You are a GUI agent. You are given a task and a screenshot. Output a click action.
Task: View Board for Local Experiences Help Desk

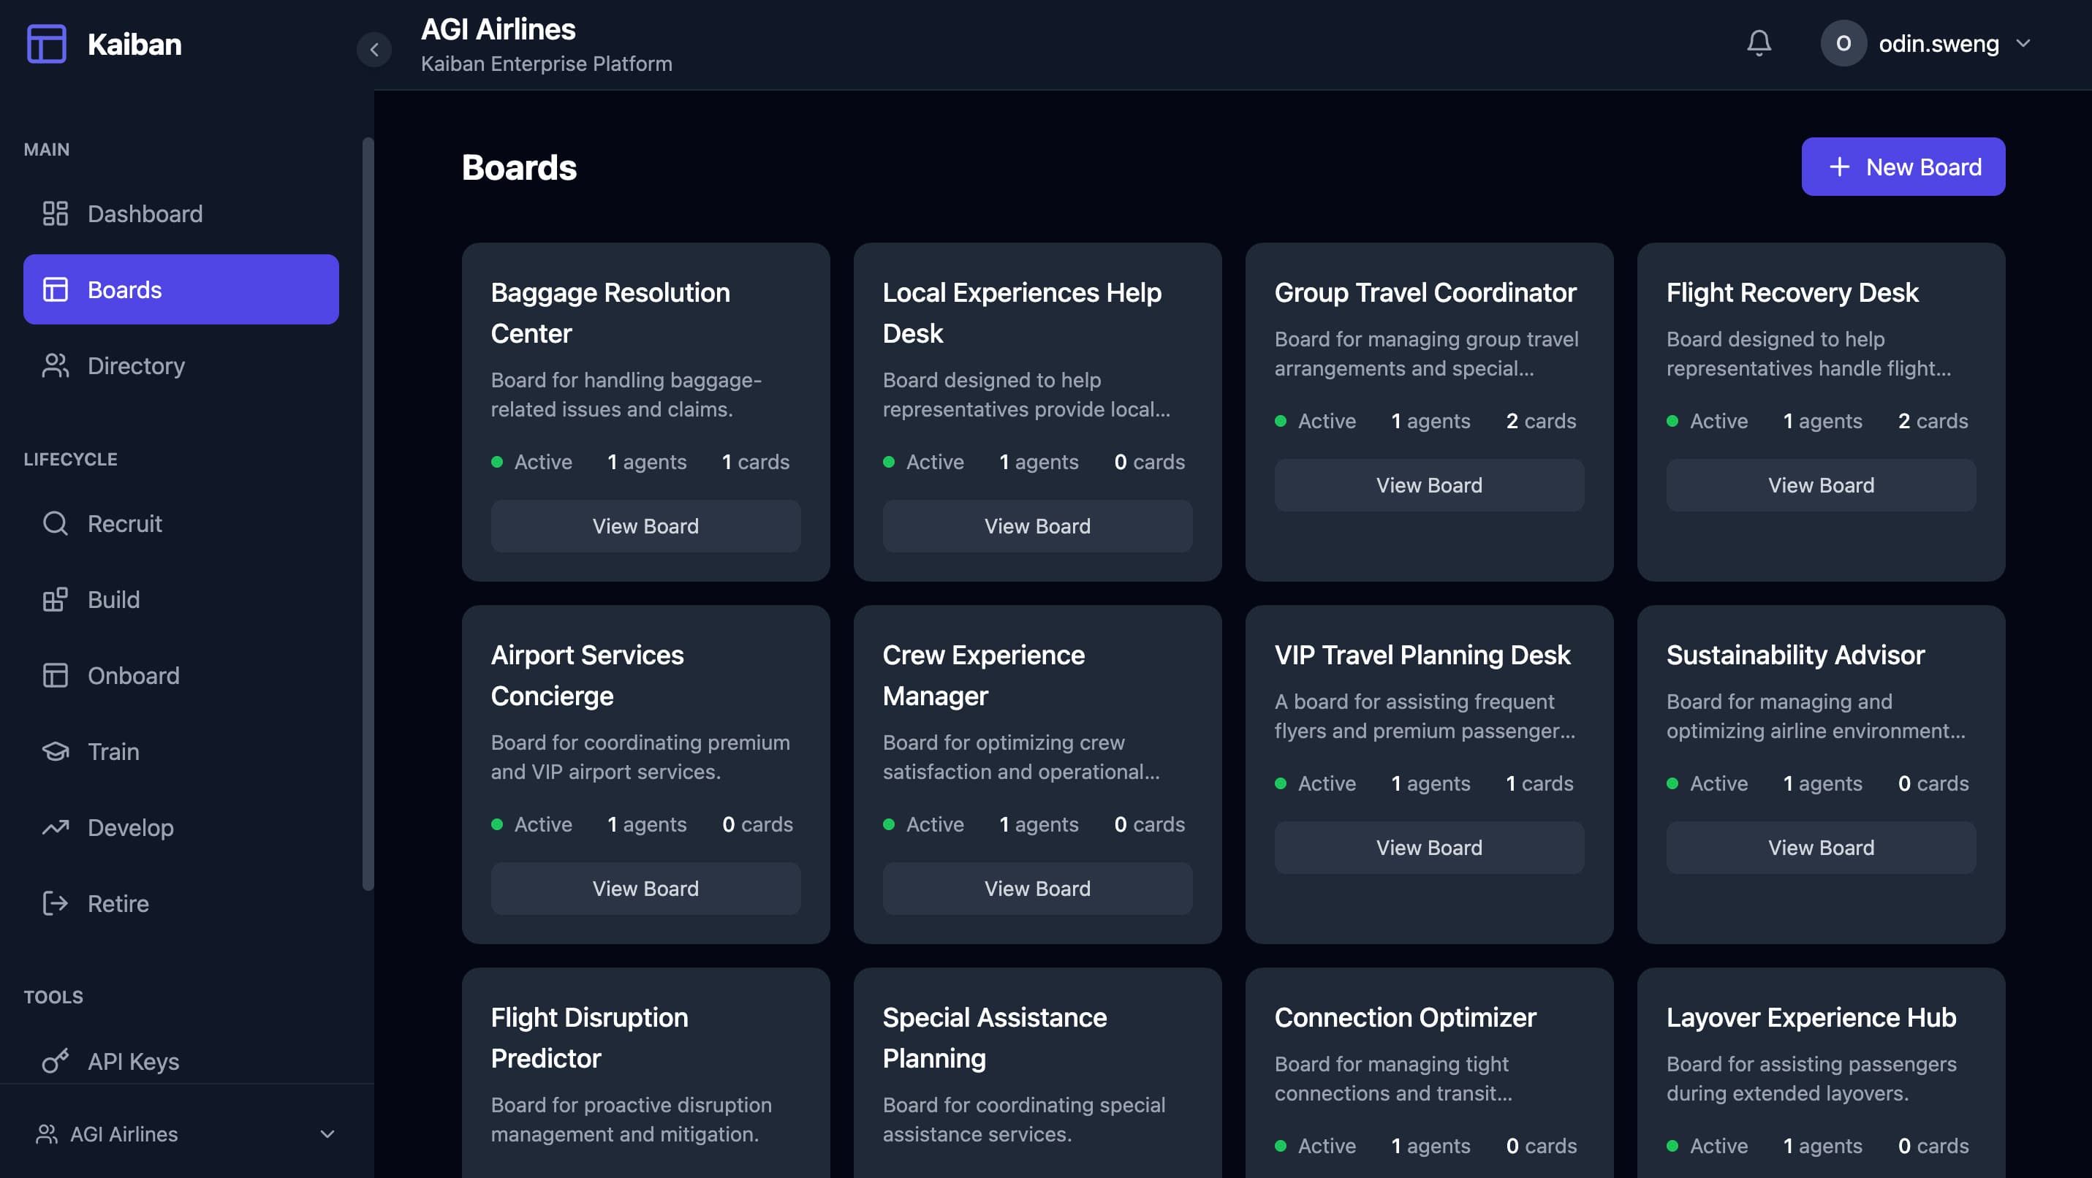pos(1037,526)
